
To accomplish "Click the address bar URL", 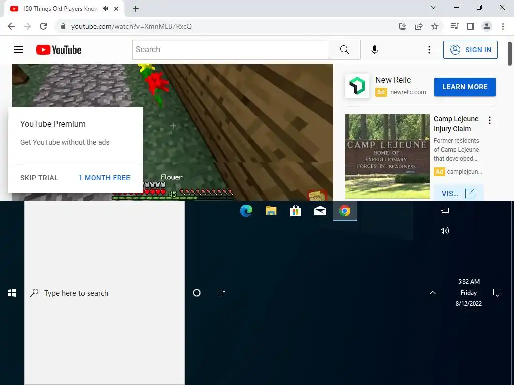I will point(132,26).
